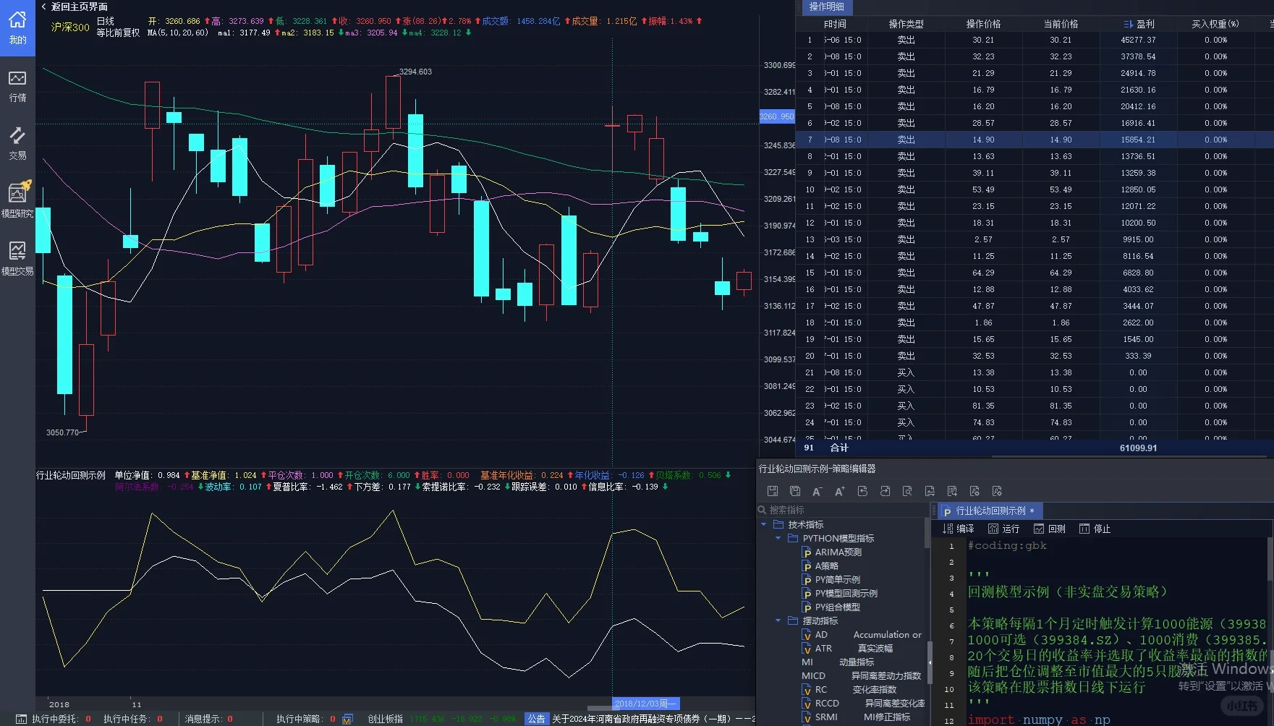1274x726 pixels.
Task: Increase font size with A+ icon
Action: pyautogui.click(x=840, y=491)
